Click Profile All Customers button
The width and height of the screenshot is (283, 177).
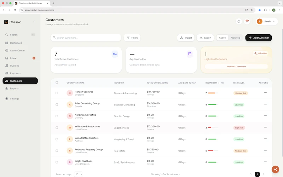click(236, 67)
